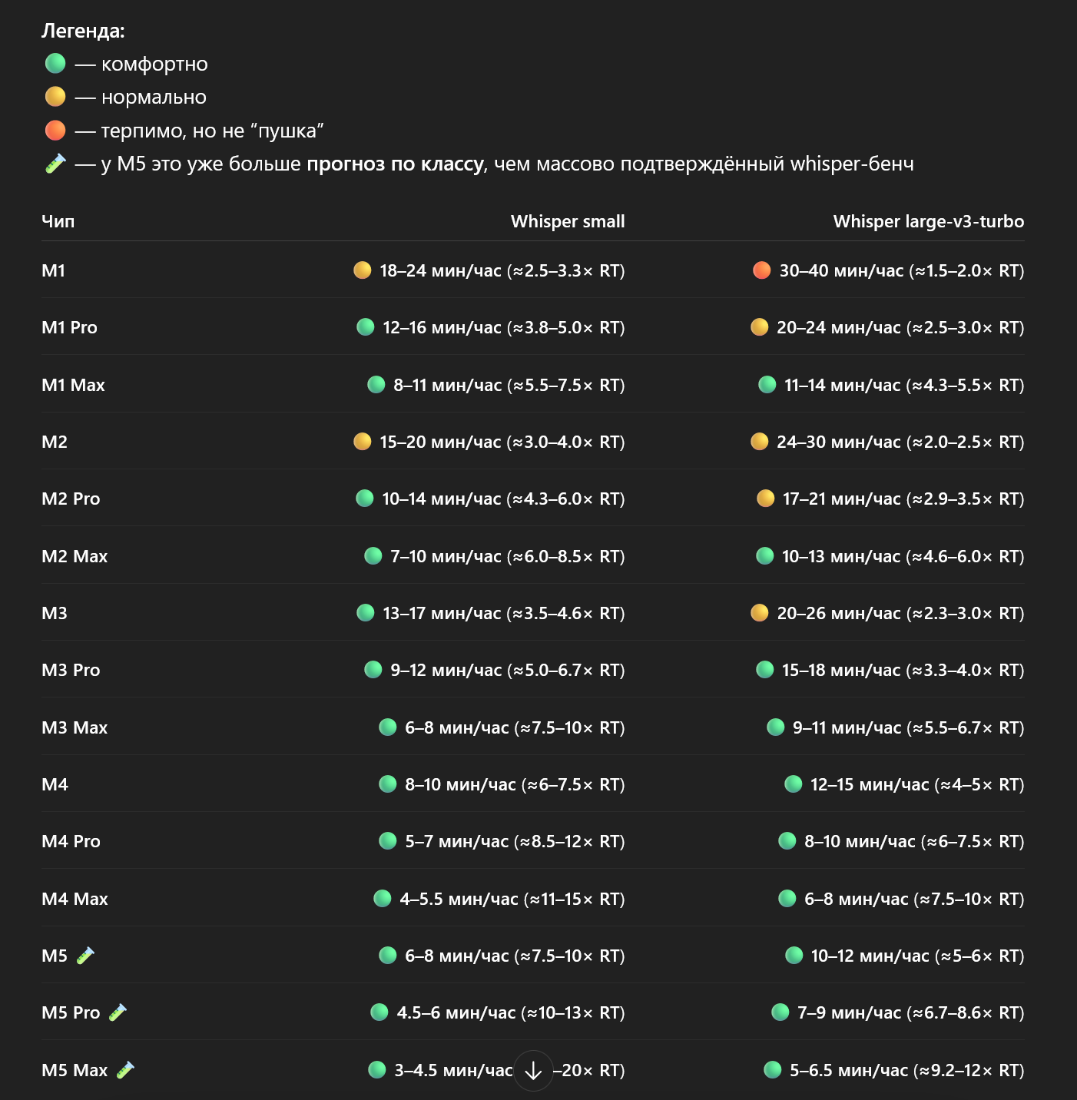Click the yellow circle in the legend
The width and height of the screenshot is (1077, 1100).
[55, 97]
